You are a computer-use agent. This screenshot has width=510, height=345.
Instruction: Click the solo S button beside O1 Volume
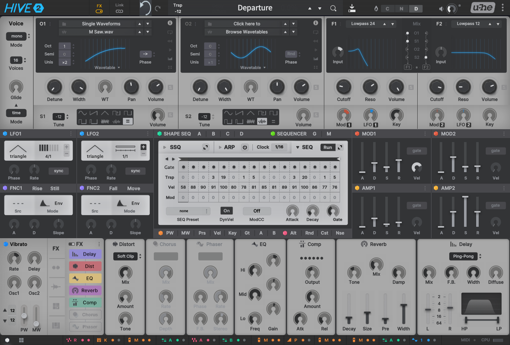[x=170, y=87]
